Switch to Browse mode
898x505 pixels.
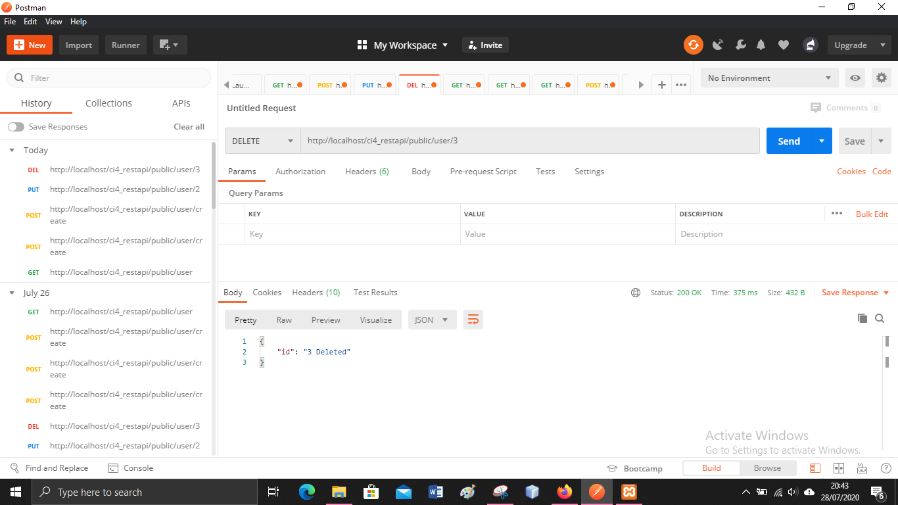point(767,468)
